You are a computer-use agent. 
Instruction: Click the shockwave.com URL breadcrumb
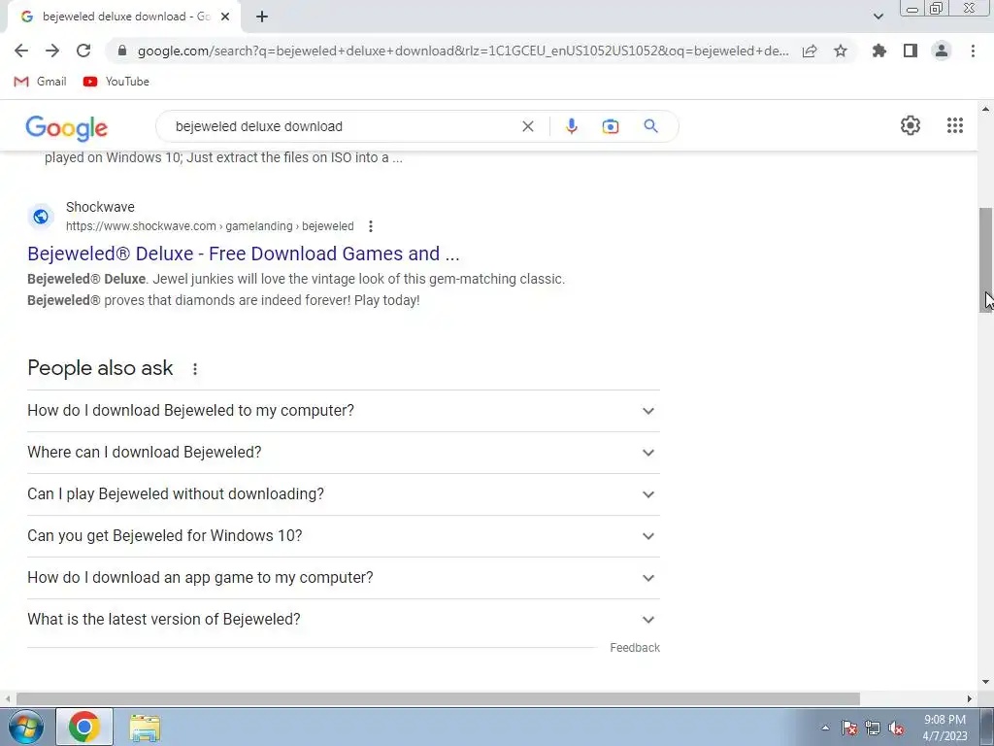tap(210, 226)
